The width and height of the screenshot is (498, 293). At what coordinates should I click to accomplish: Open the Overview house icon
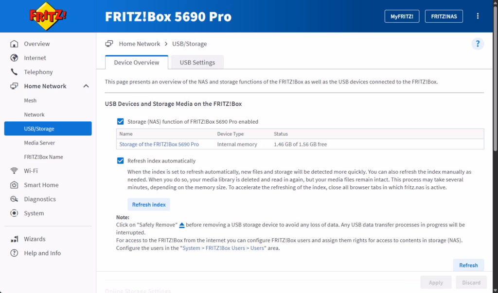[14, 44]
